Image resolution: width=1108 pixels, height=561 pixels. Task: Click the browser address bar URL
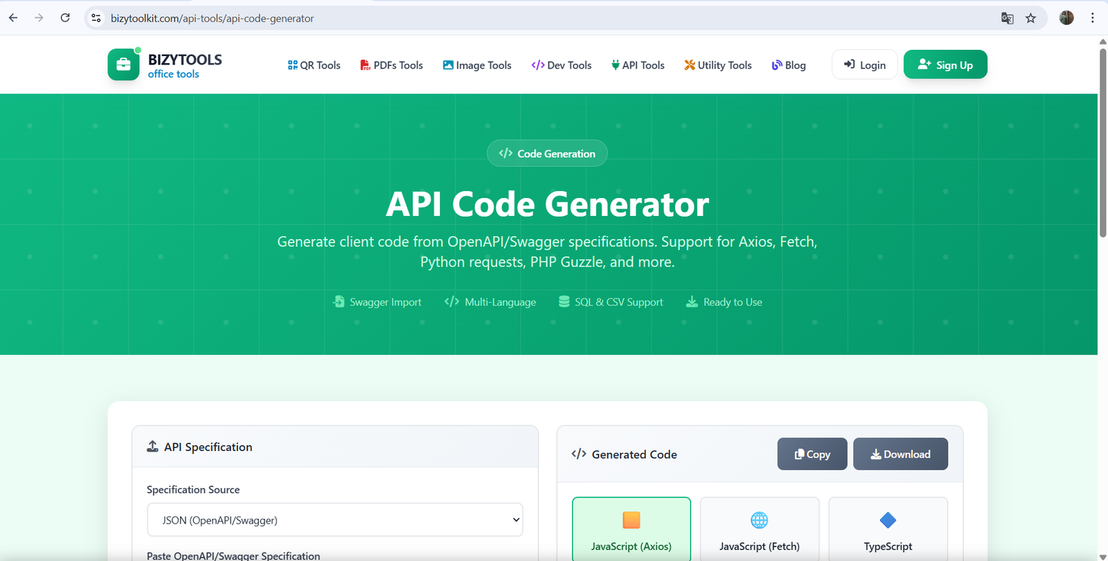[x=212, y=19]
